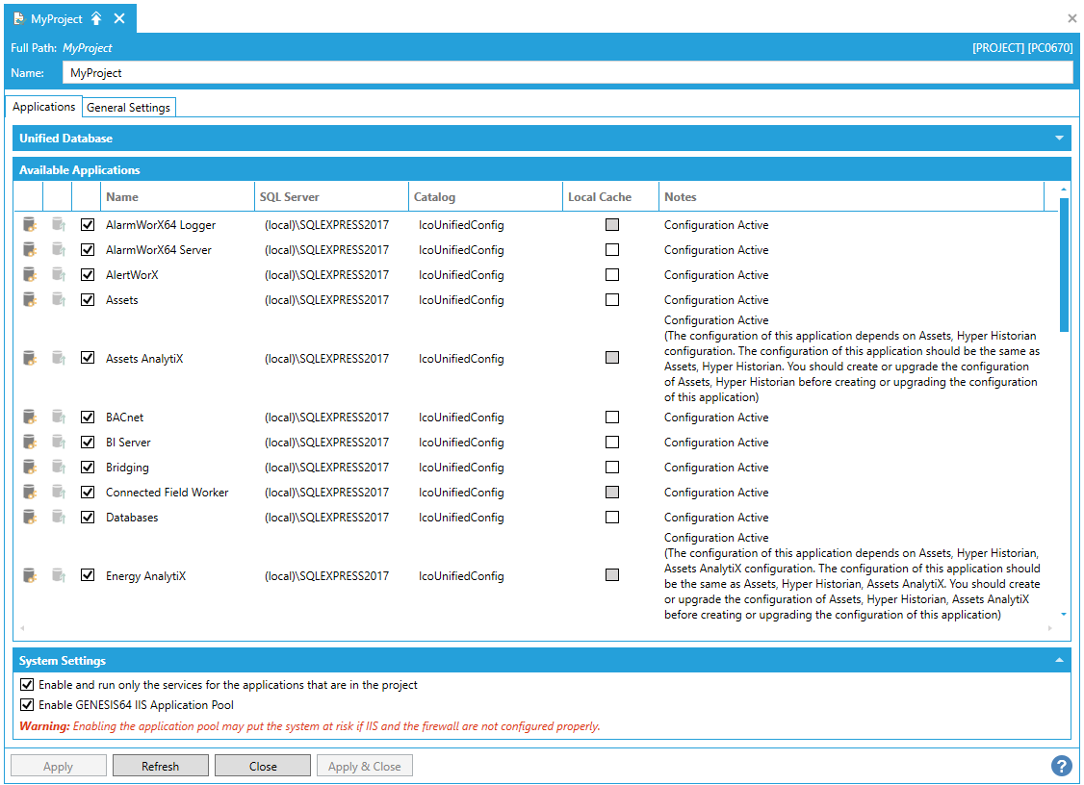The image size is (1084, 785).
Task: Click upgrade database icon for AlarmWorX64 Logger
Action: tap(59, 224)
